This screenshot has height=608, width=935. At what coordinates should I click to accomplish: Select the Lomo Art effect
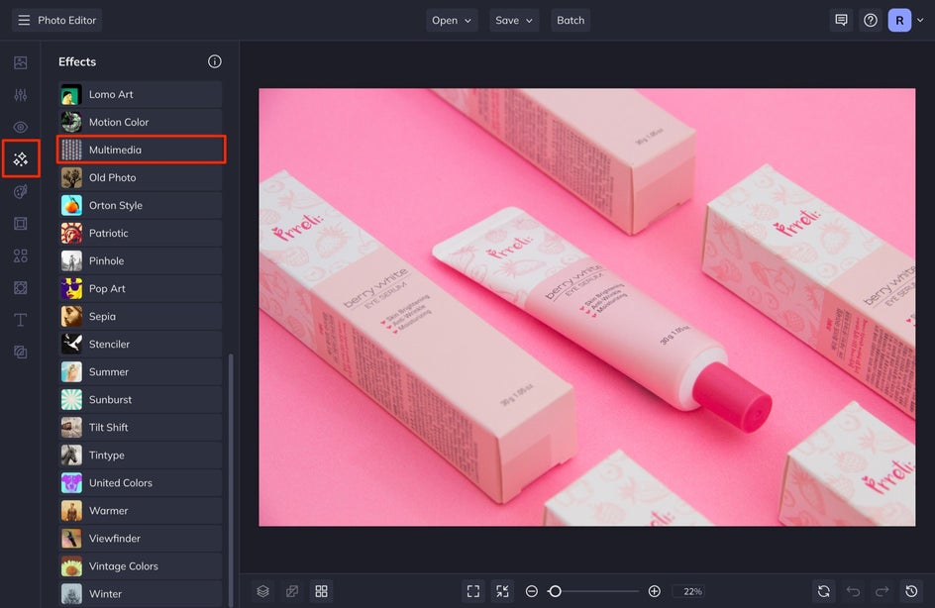pos(141,94)
